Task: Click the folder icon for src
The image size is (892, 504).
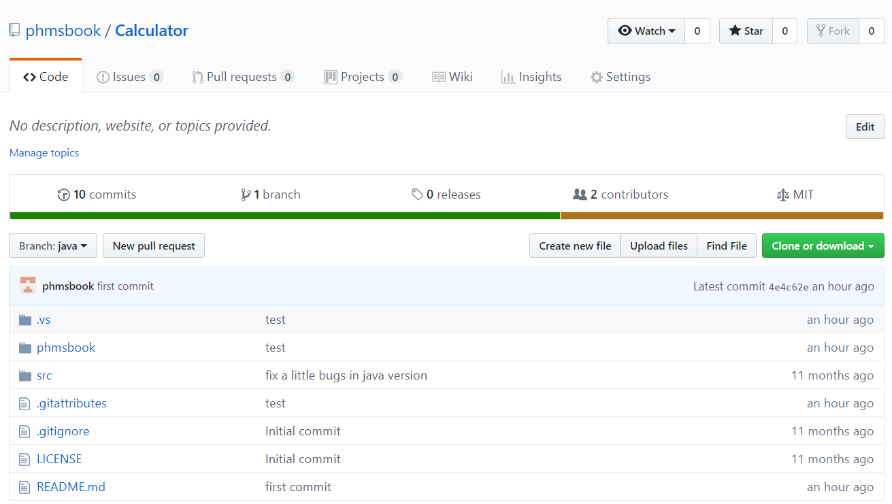Action: click(25, 375)
